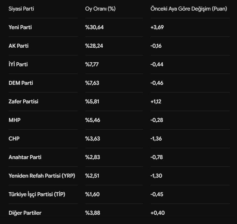Select the Diğer Partiler row label
The height and width of the screenshot is (224, 237).
(x=25, y=213)
